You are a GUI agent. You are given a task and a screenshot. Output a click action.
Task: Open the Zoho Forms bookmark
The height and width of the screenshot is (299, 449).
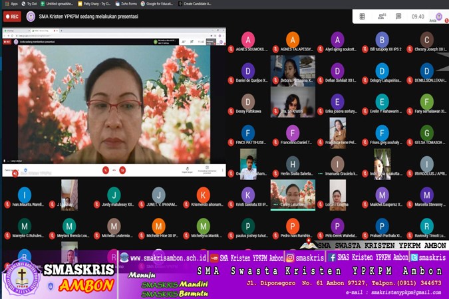[126, 4]
